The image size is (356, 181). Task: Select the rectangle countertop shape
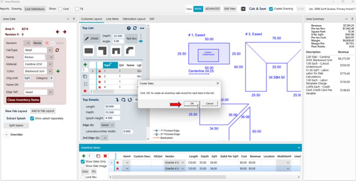89,51
